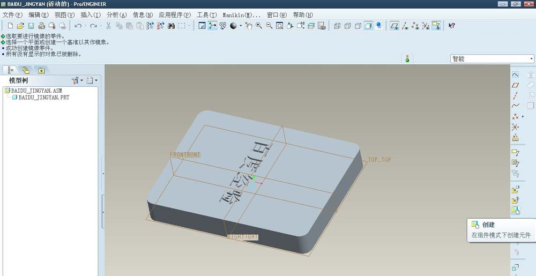Open the 文件(F) menu
536x276 pixels.
click(13, 15)
